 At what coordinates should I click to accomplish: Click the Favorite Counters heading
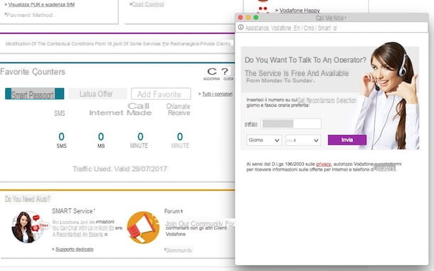33,72
